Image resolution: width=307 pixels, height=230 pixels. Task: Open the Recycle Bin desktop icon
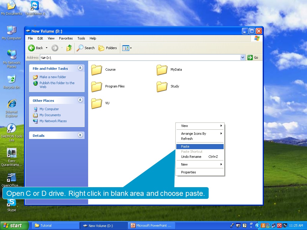pos(11,82)
